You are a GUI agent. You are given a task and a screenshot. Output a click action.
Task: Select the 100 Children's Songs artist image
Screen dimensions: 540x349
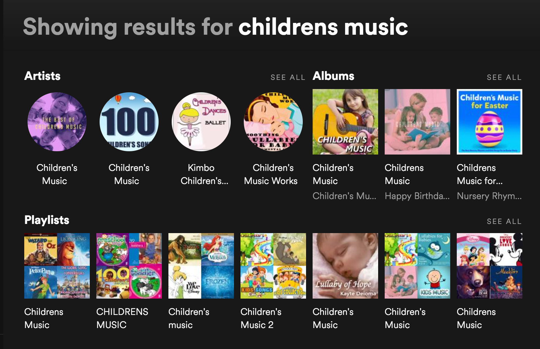tap(129, 122)
